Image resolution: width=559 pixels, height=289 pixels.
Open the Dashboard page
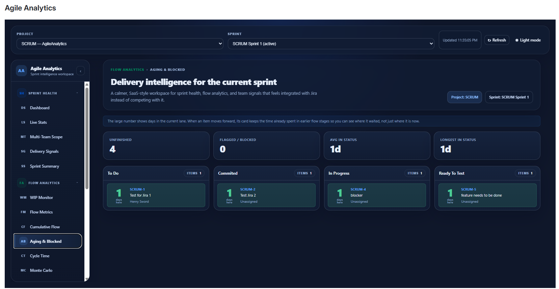(x=48, y=108)
